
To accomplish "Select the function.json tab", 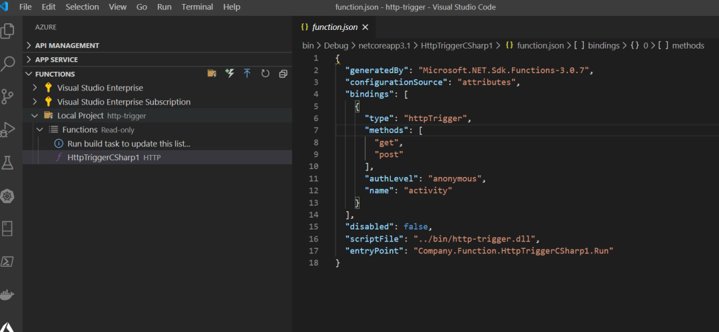I will (x=334, y=27).
